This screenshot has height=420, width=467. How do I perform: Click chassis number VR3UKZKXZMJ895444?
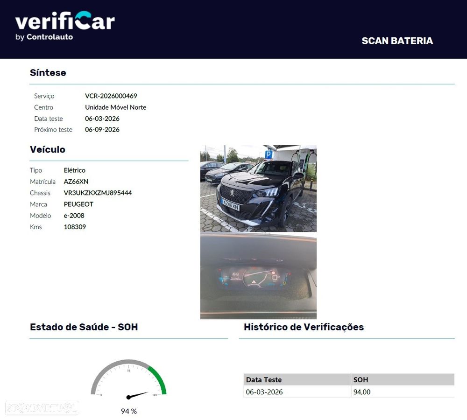pyautogui.click(x=98, y=193)
